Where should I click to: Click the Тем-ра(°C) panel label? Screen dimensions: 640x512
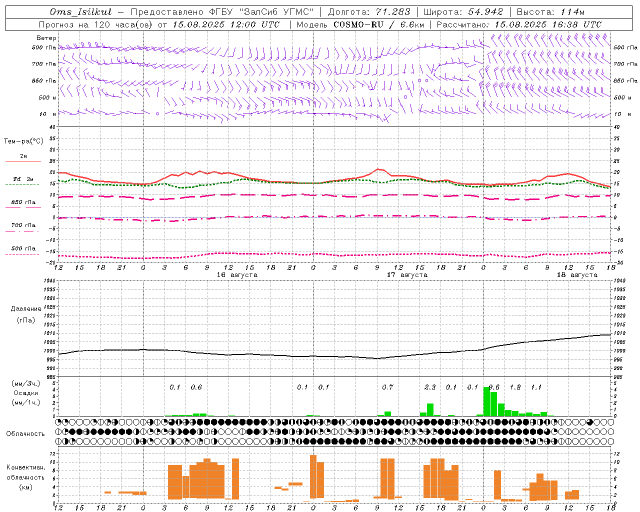point(23,141)
